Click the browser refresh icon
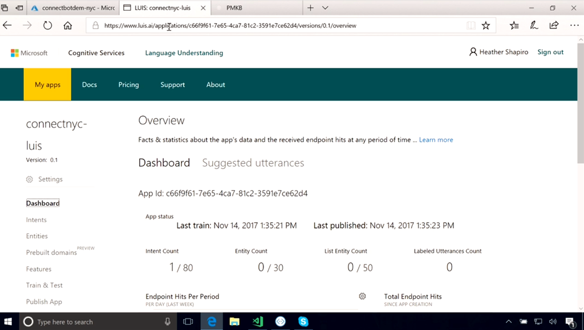This screenshot has width=584, height=330. click(48, 25)
